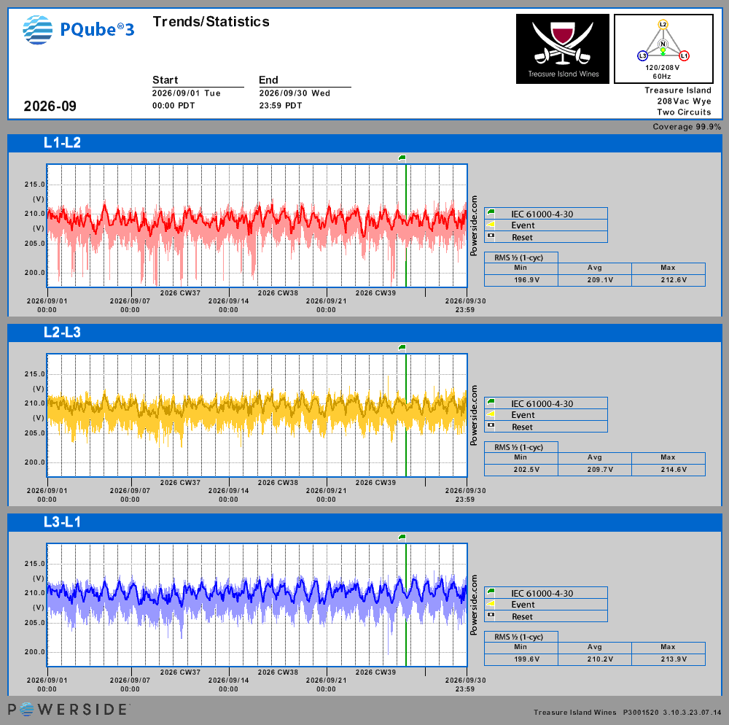Click the Powerside.com link beside L1-L2 chart
Image resolution: width=729 pixels, height=725 pixels.
474,225
